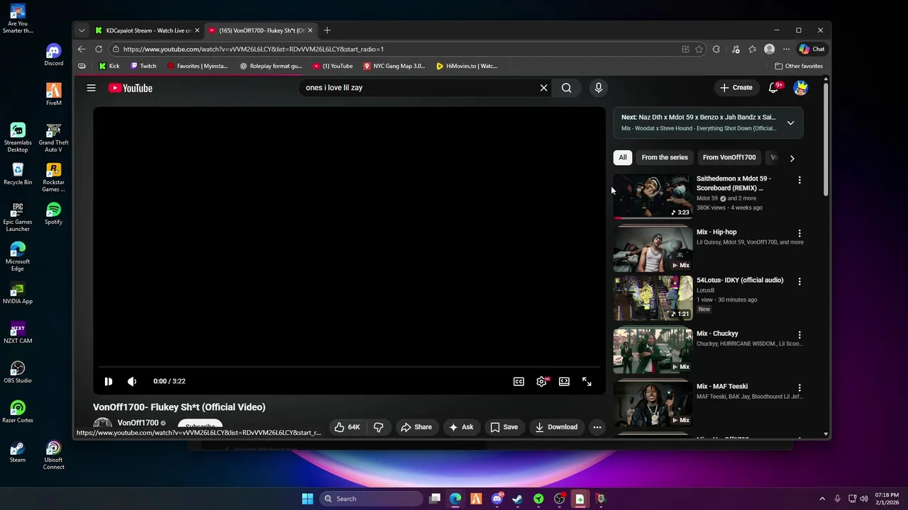
Task: Click the YouTube search input field
Action: coord(419,88)
